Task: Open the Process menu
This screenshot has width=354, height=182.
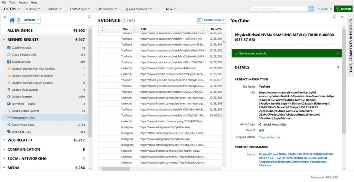Action: pyautogui.click(x=23, y=2)
